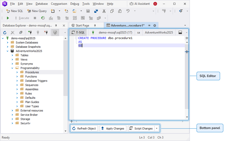The image size is (246, 141).
Task: Click the chart image icon in second toolbar
Action: (83, 18)
